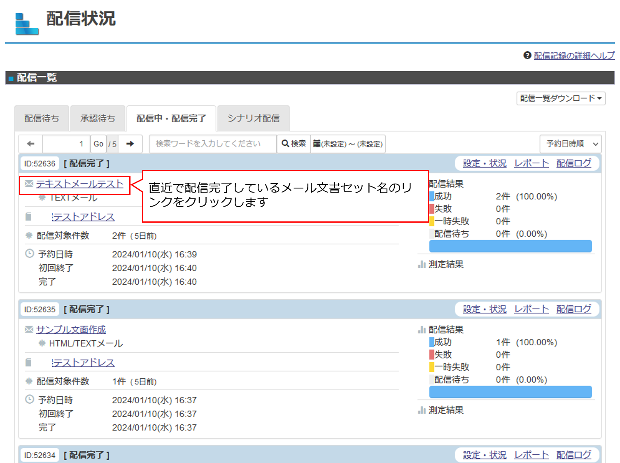This screenshot has height=463, width=620.
Task: Open the テキストメールテスト mail document link
Action: [79, 184]
